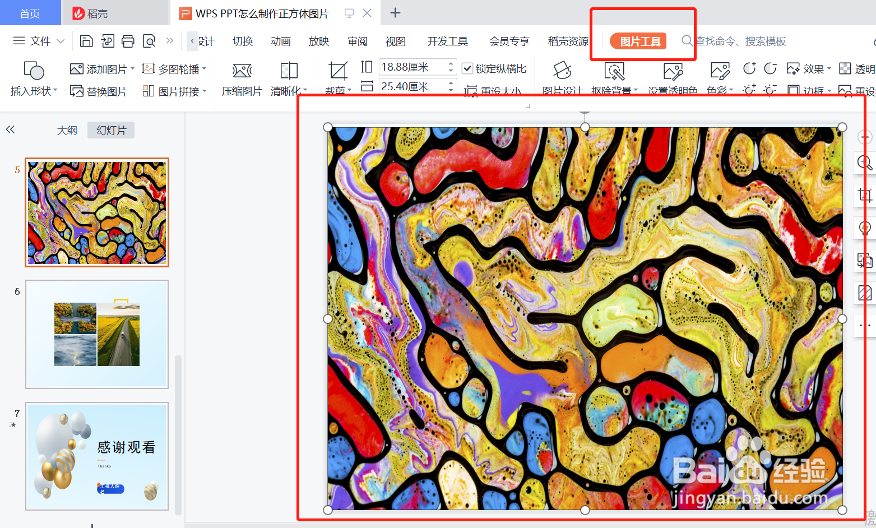This screenshot has height=528, width=876.
Task: Click the lightbulb icon on floating toolbar
Action: [x=865, y=228]
